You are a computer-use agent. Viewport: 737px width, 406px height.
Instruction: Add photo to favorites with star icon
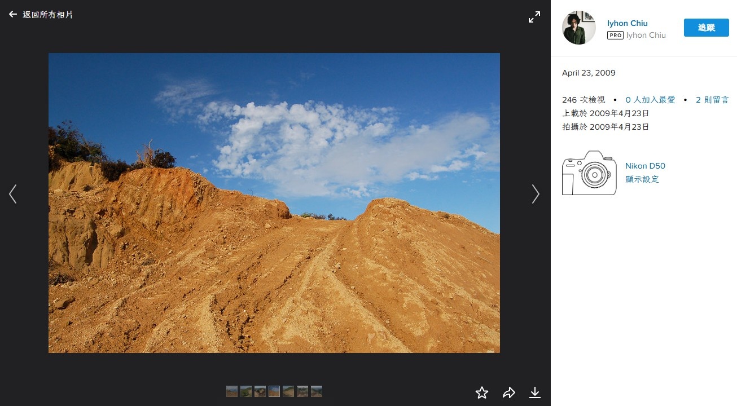(x=481, y=392)
